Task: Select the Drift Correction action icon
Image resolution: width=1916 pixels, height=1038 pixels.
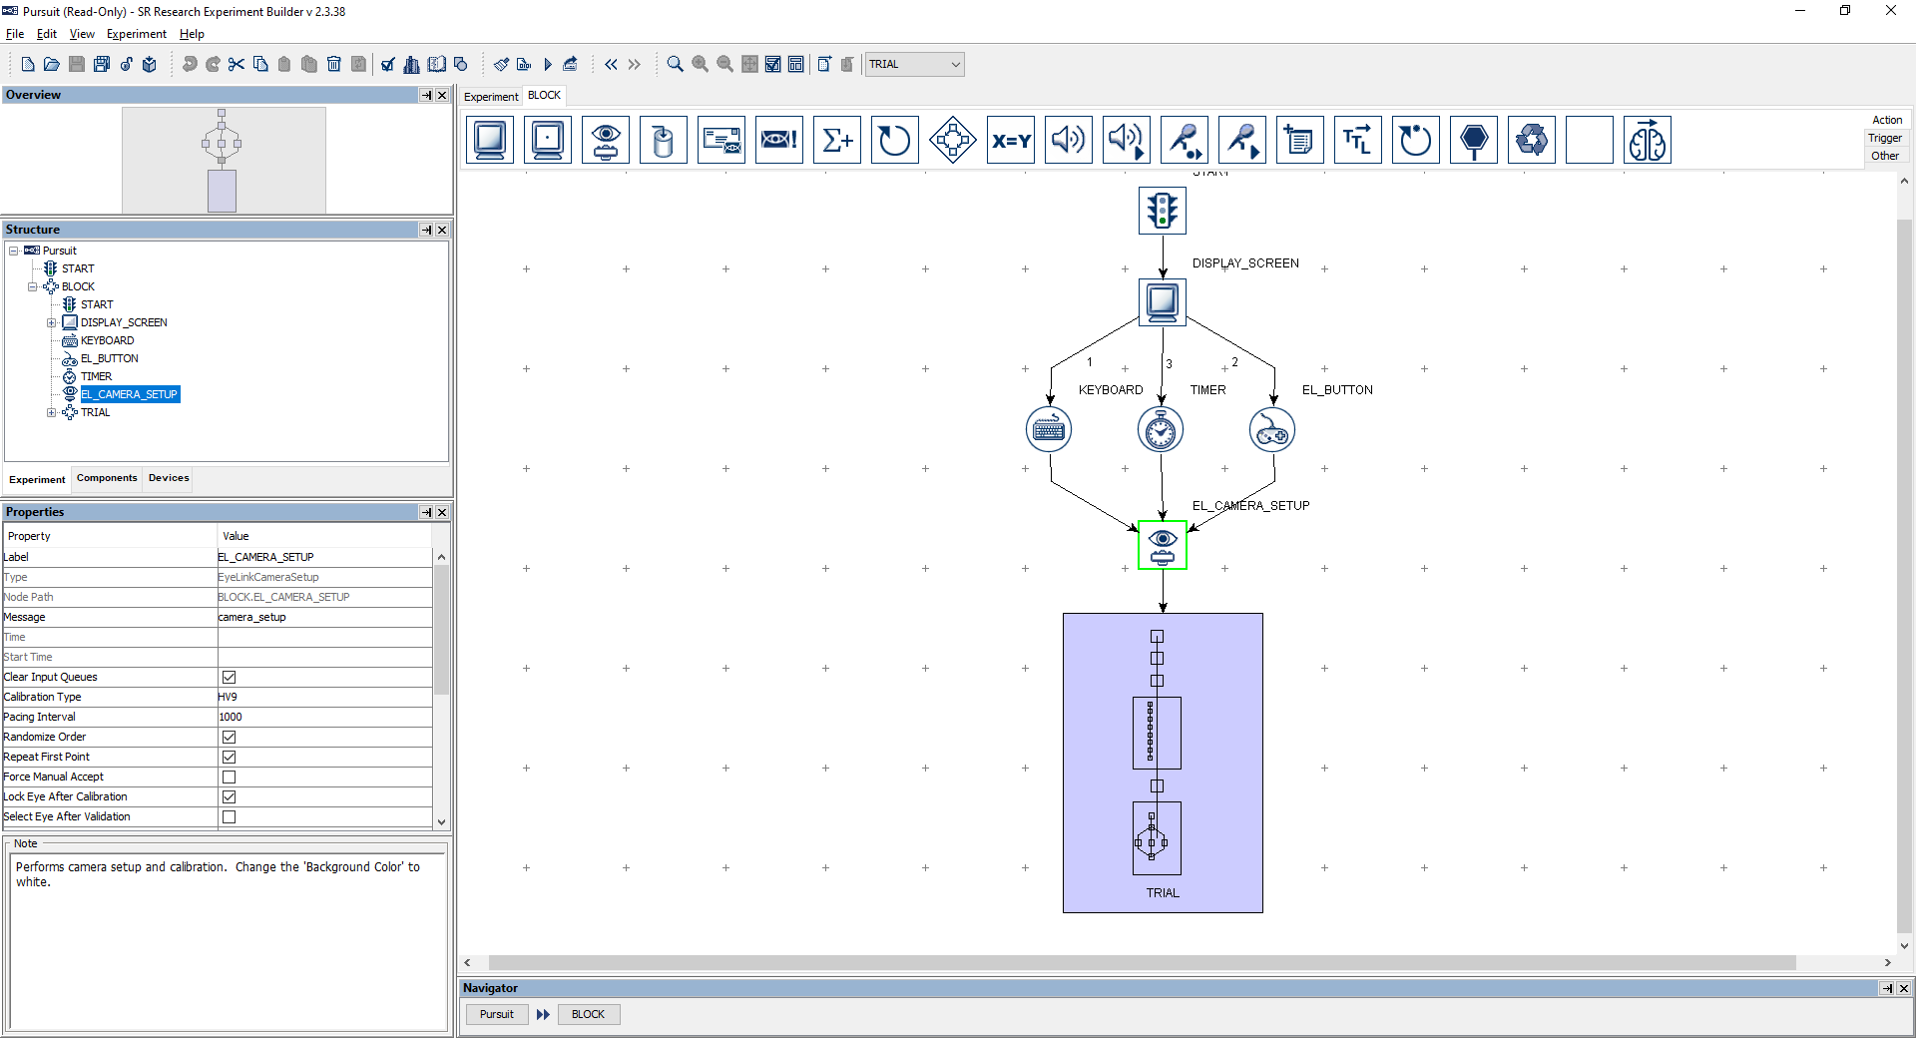Action: (548, 140)
